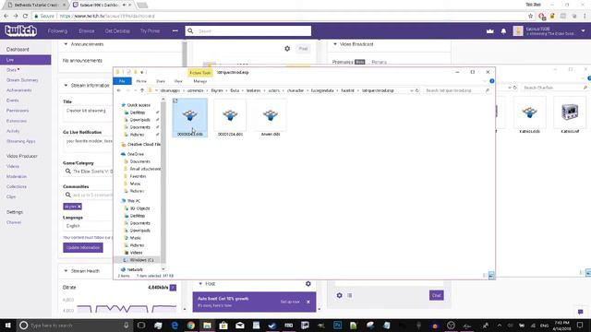The image size is (591, 332).
Task: Open Microsoft Store on taskbar
Action: tap(223, 326)
